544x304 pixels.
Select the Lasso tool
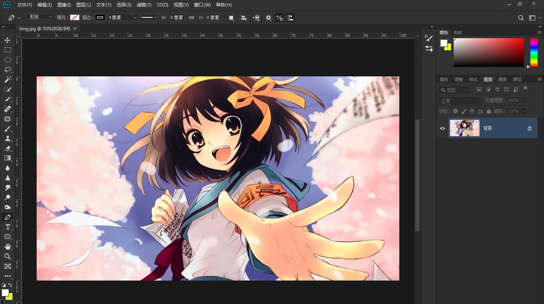pyautogui.click(x=7, y=70)
